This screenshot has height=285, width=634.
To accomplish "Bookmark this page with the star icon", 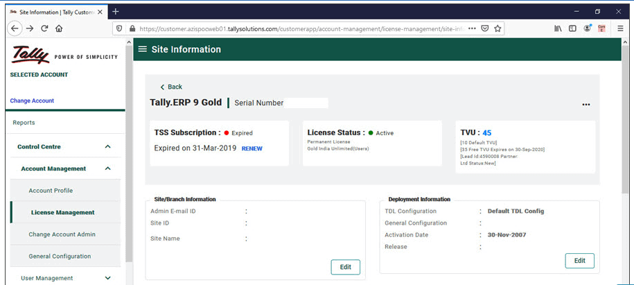I will coord(498,28).
